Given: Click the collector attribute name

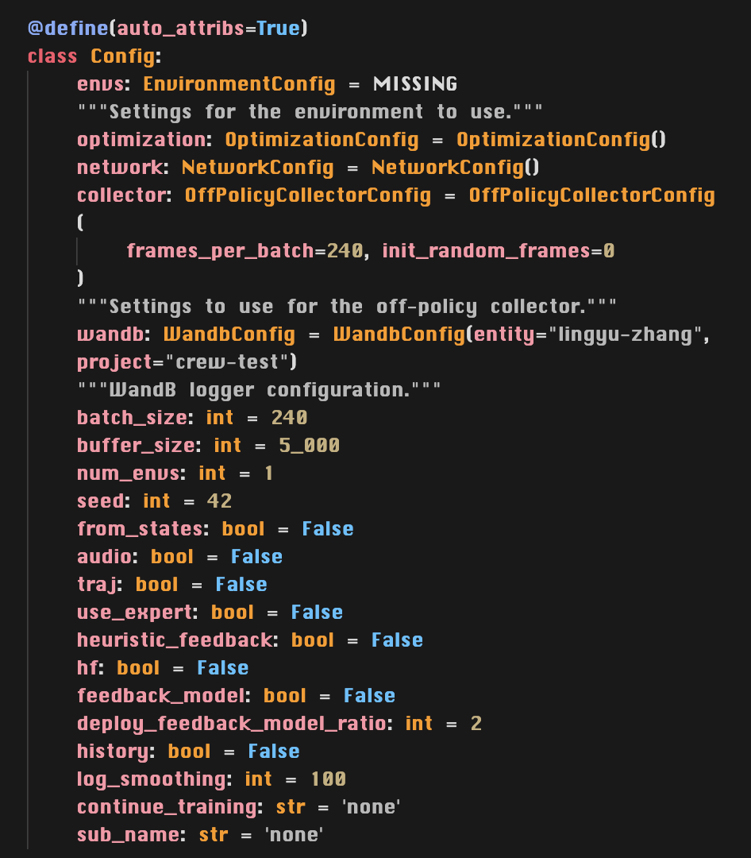Looking at the screenshot, I should coord(121,195).
